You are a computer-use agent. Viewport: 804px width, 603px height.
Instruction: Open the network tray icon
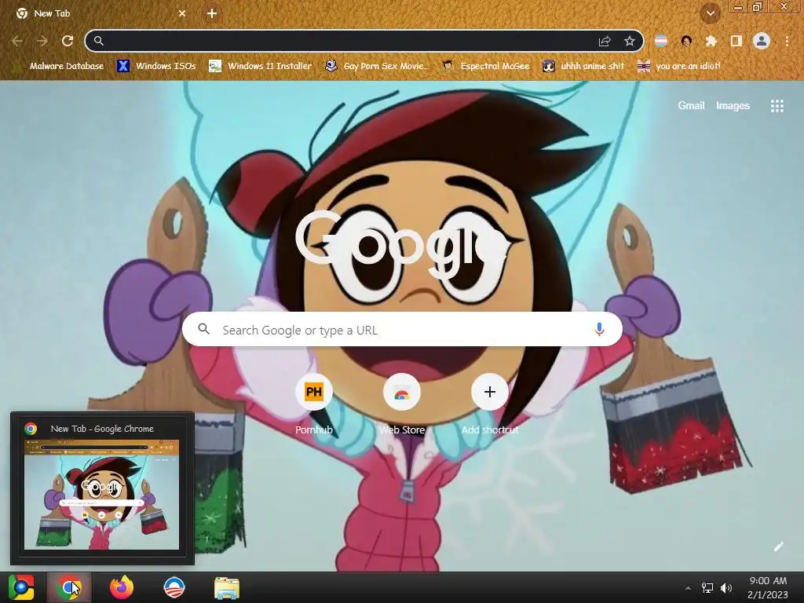[x=707, y=588]
